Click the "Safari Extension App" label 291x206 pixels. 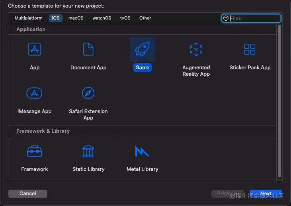pyautogui.click(x=88, y=114)
